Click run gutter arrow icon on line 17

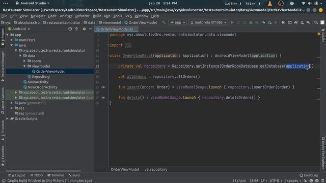coord(103,87)
